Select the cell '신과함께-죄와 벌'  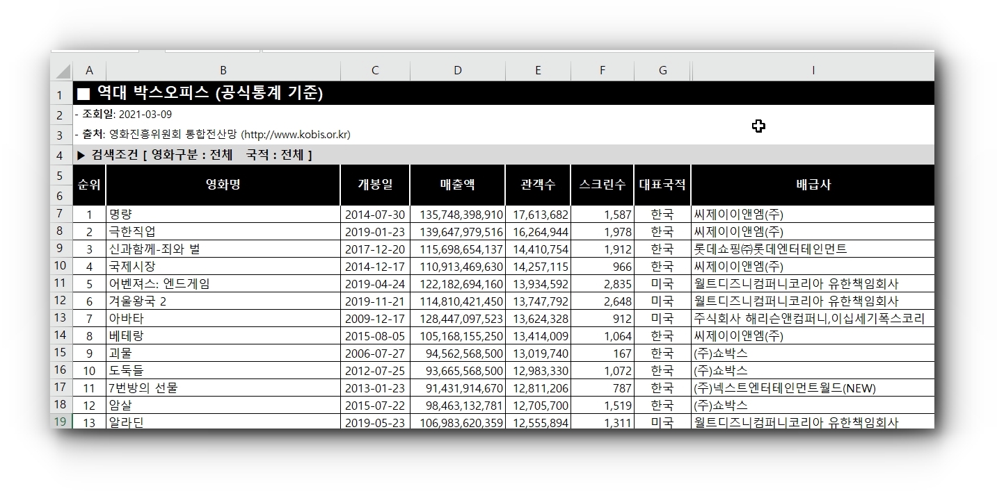(x=223, y=249)
